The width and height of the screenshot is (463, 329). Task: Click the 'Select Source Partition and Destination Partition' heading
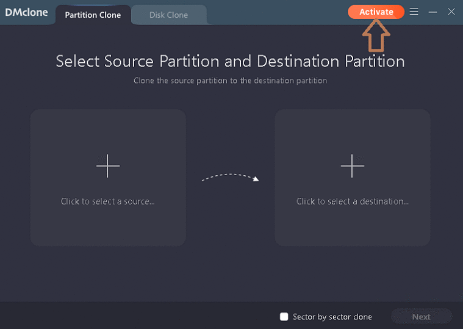click(230, 61)
